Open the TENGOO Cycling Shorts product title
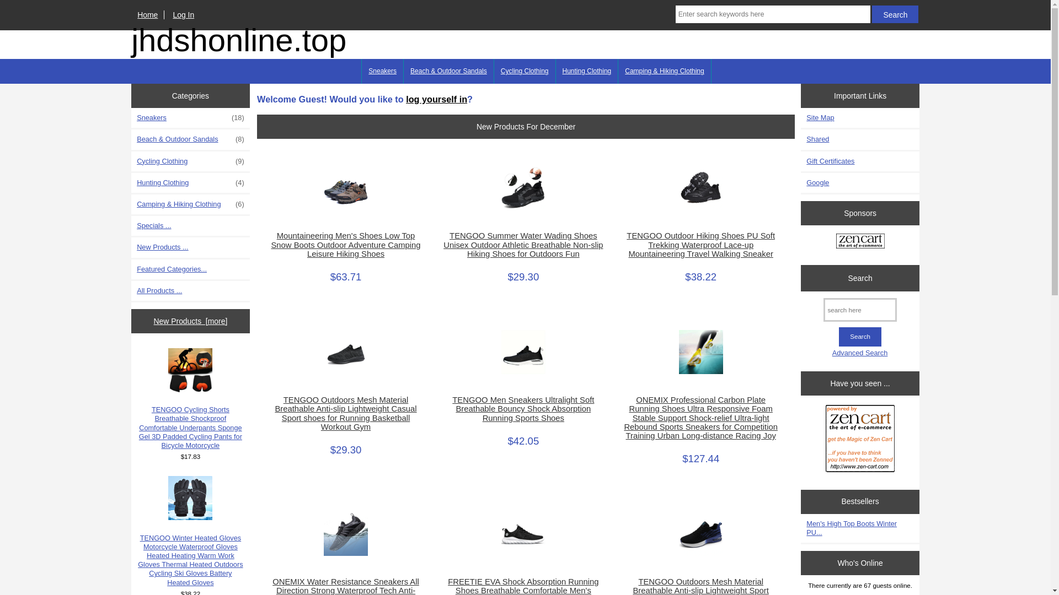 pyautogui.click(x=190, y=428)
